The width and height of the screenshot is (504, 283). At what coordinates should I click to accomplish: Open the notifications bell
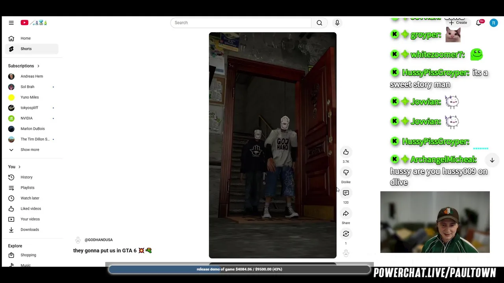coord(479,23)
